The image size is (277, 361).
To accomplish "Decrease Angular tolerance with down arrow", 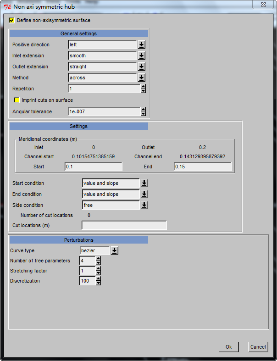I will pyautogui.click(x=143, y=113).
